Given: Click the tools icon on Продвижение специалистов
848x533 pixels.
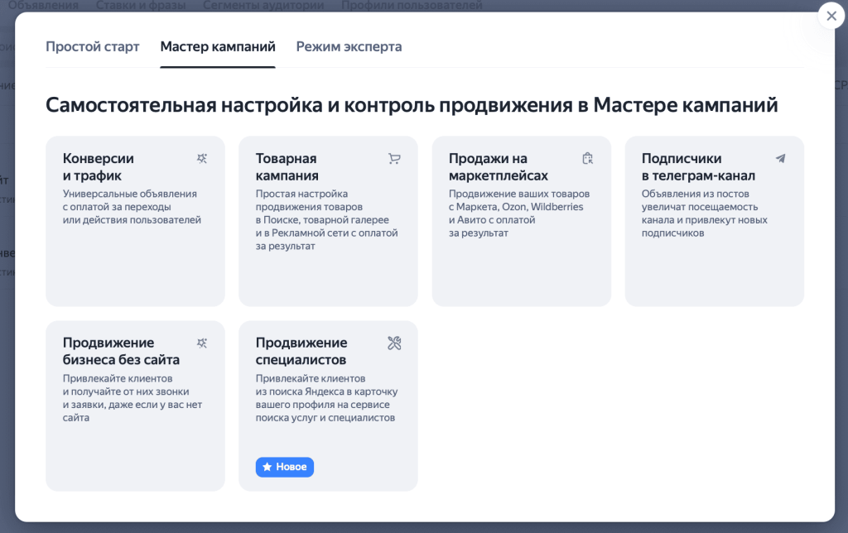Looking at the screenshot, I should 394,343.
